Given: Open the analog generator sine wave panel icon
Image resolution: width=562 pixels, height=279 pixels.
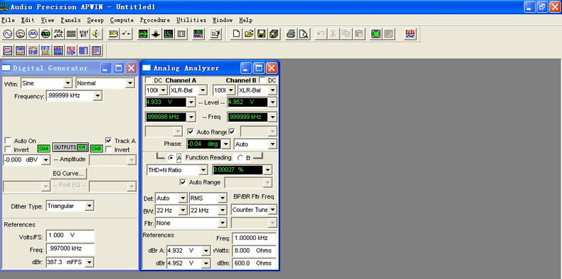Looking at the screenshot, I should click(8, 34).
